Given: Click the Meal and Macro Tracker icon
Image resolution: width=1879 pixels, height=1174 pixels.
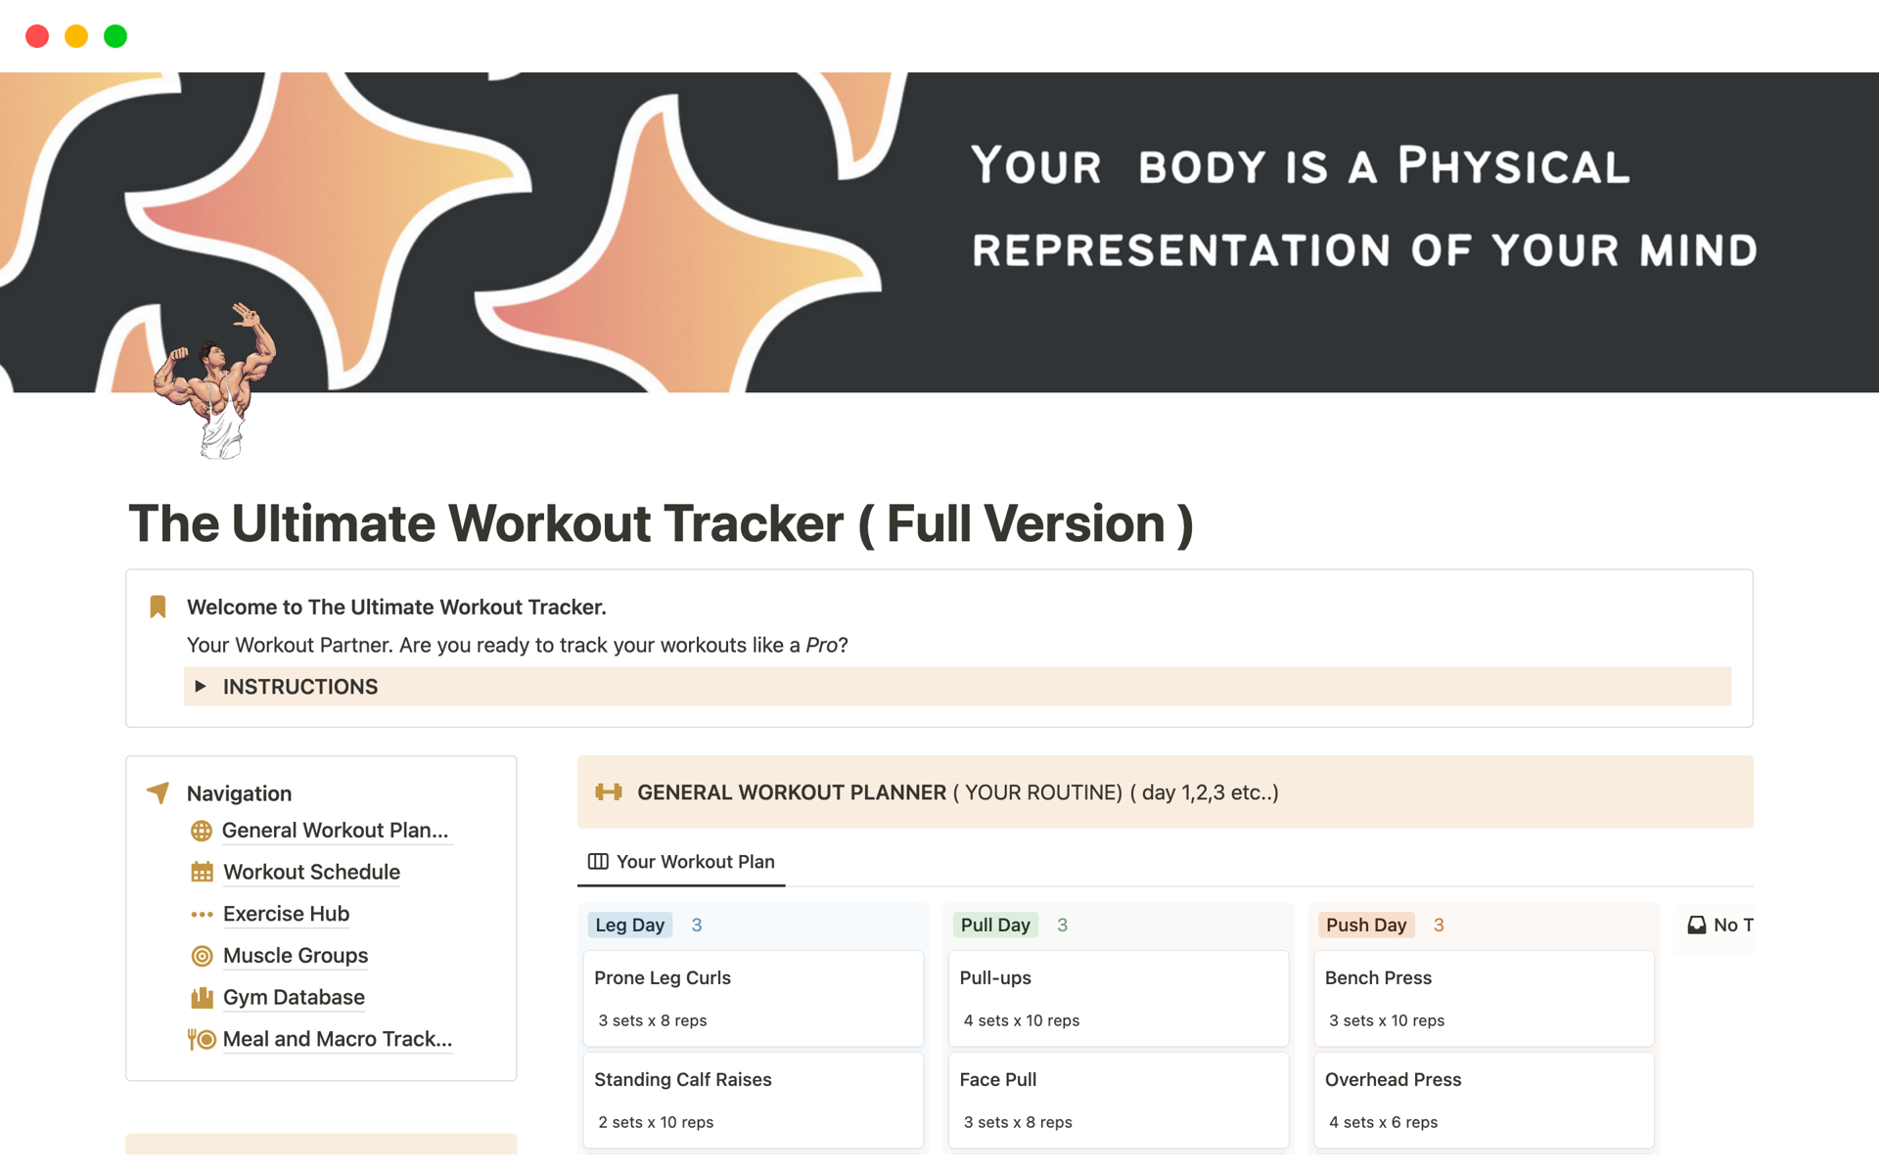Looking at the screenshot, I should pos(202,1039).
